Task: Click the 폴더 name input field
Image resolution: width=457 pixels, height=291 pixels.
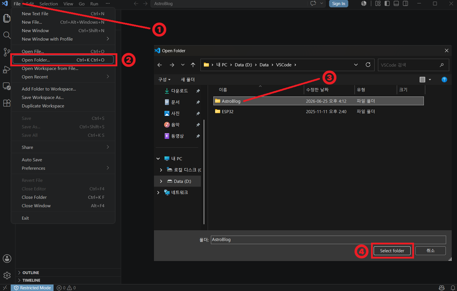Action: tap(328, 240)
